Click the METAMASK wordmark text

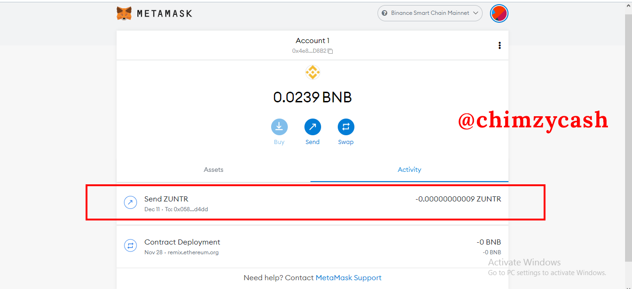(x=164, y=13)
